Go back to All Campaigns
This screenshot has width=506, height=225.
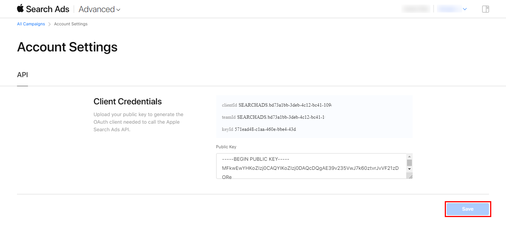pos(31,24)
